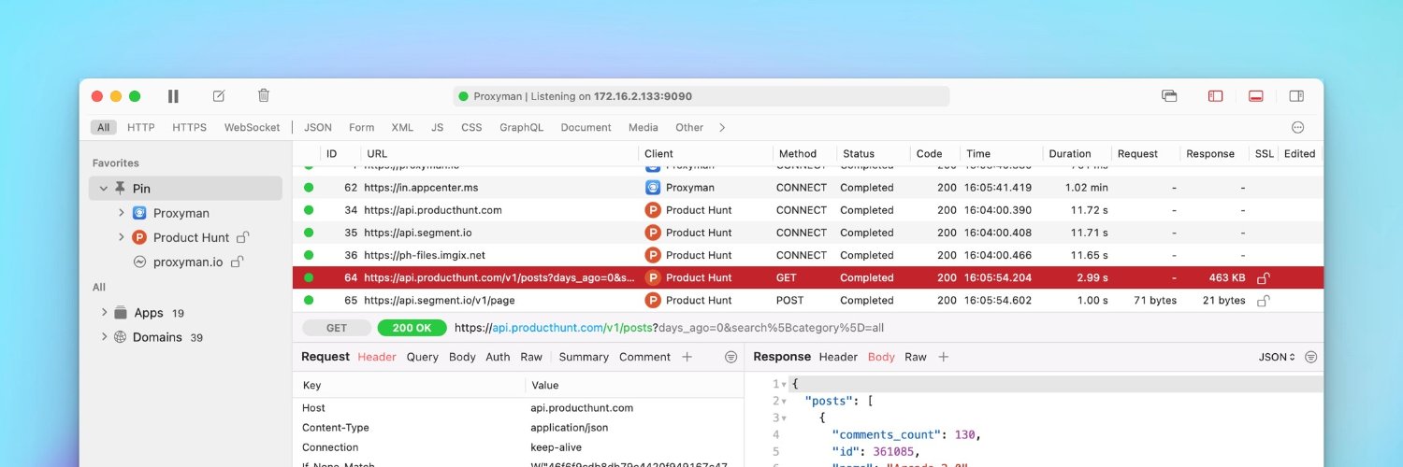Expand the Domains tree group

coord(104,337)
